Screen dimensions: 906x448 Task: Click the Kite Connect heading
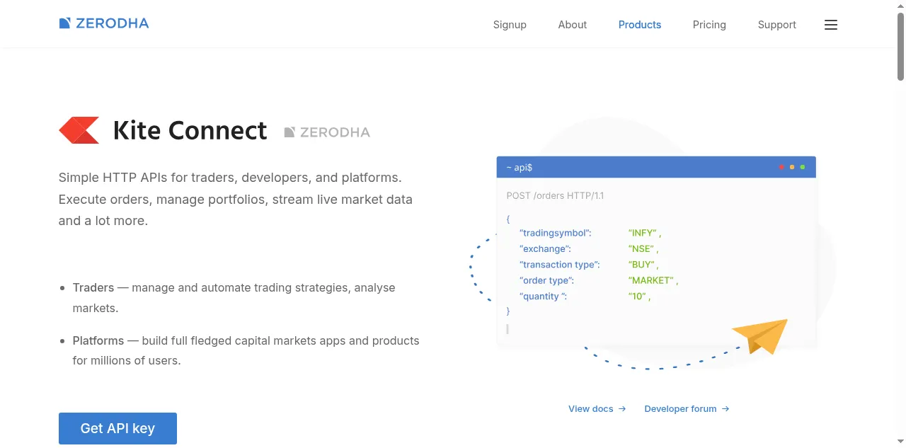pyautogui.click(x=190, y=130)
